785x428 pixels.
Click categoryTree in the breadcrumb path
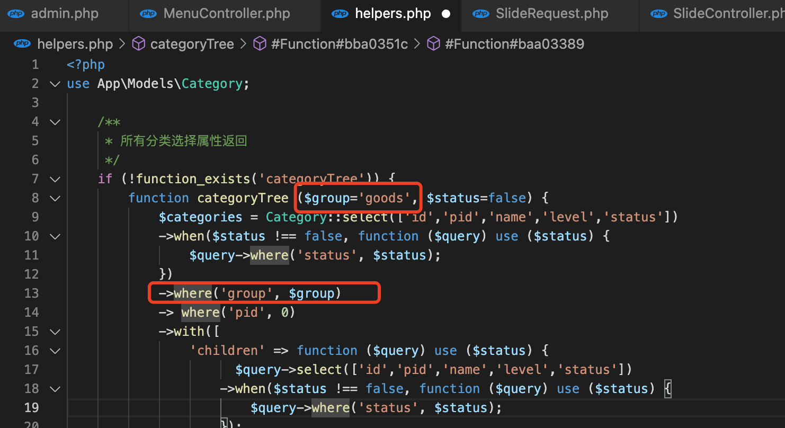pyautogui.click(x=192, y=44)
